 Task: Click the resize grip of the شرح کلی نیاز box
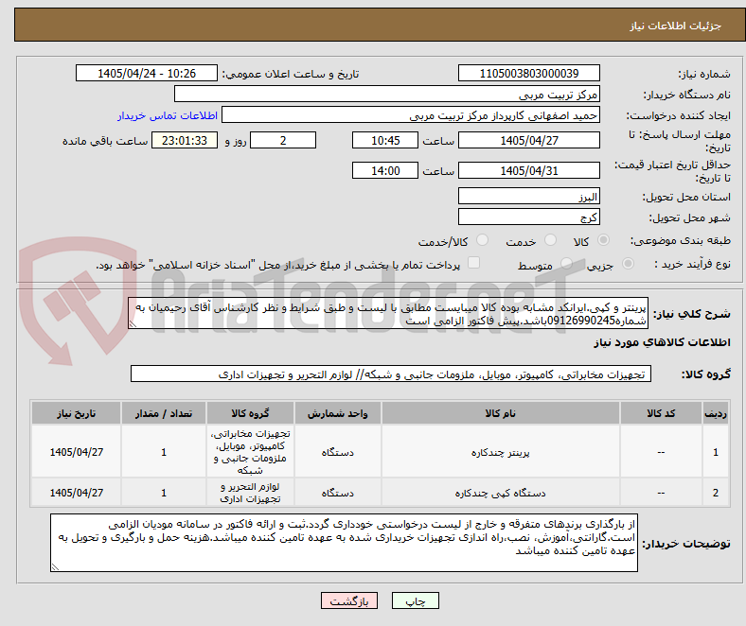point(133,324)
